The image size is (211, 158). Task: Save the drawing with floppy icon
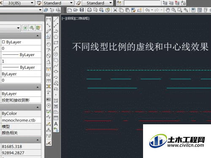pos(81,10)
